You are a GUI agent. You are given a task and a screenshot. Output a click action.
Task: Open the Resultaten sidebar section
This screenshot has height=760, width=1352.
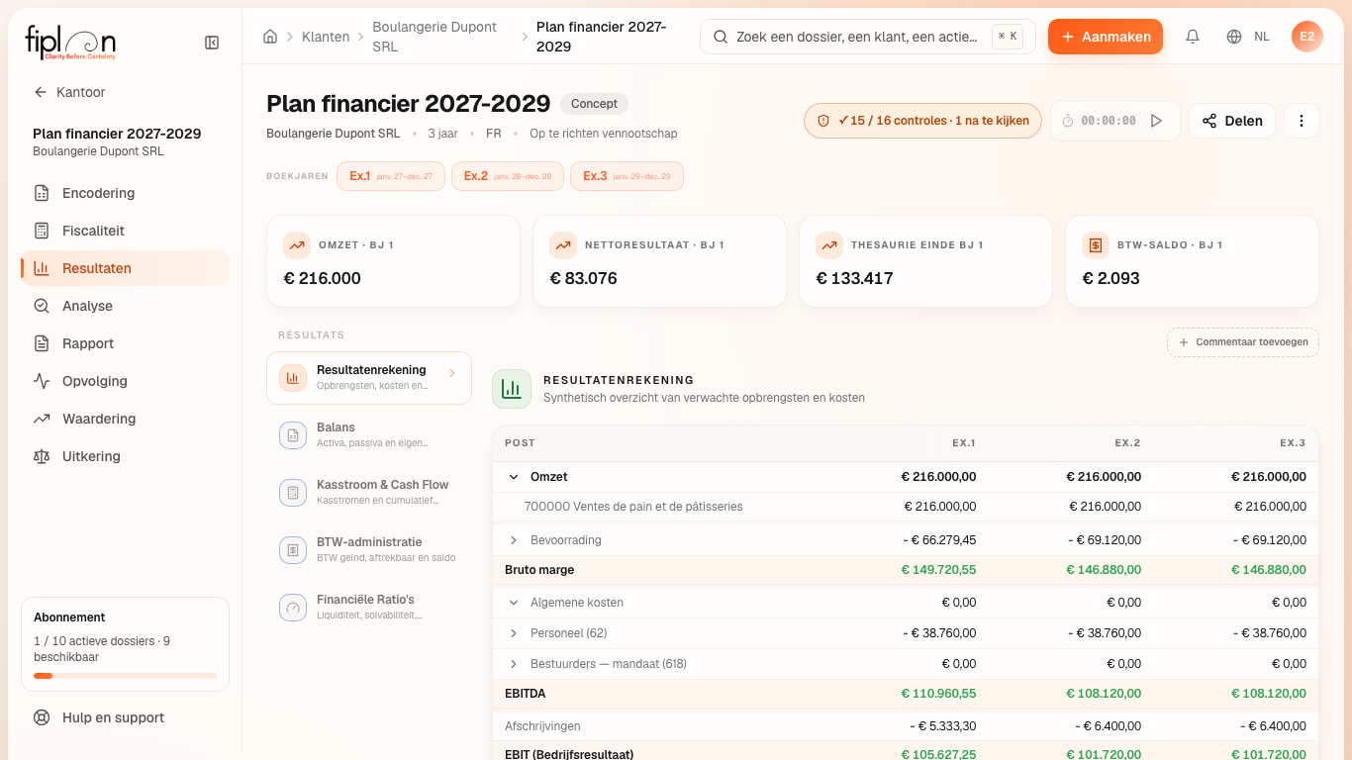coord(125,268)
